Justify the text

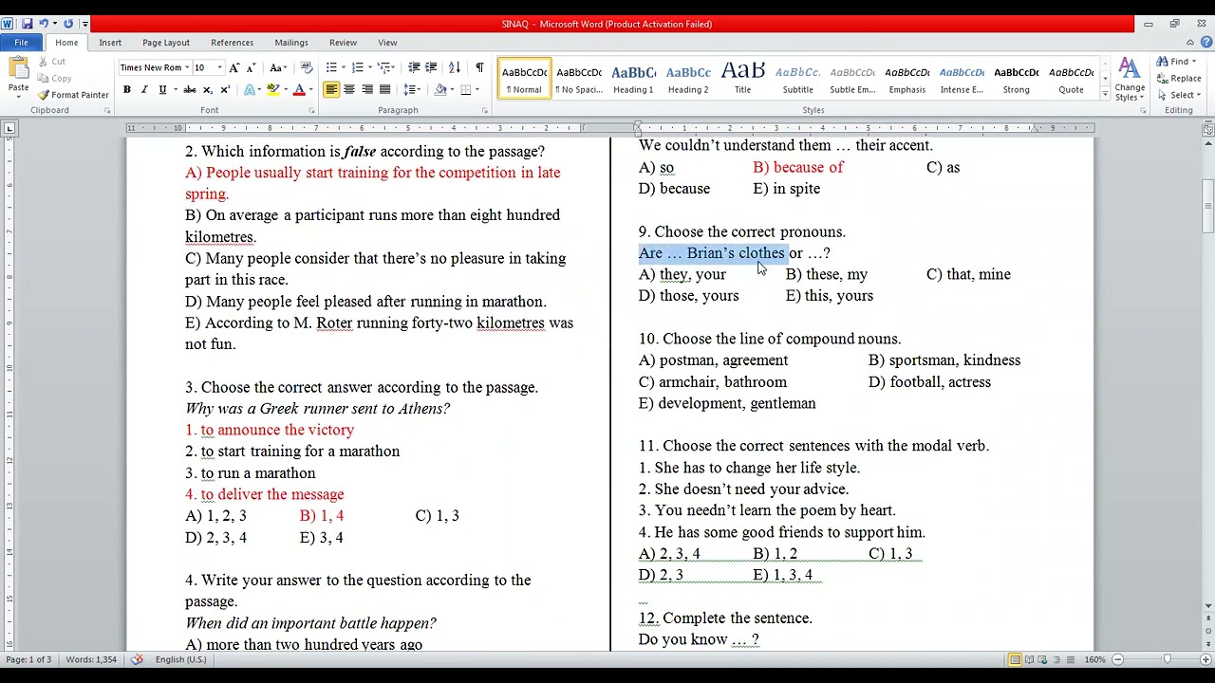[x=384, y=90]
